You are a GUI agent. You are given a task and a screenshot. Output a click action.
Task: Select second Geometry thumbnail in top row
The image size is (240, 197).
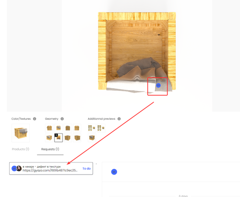(59, 128)
